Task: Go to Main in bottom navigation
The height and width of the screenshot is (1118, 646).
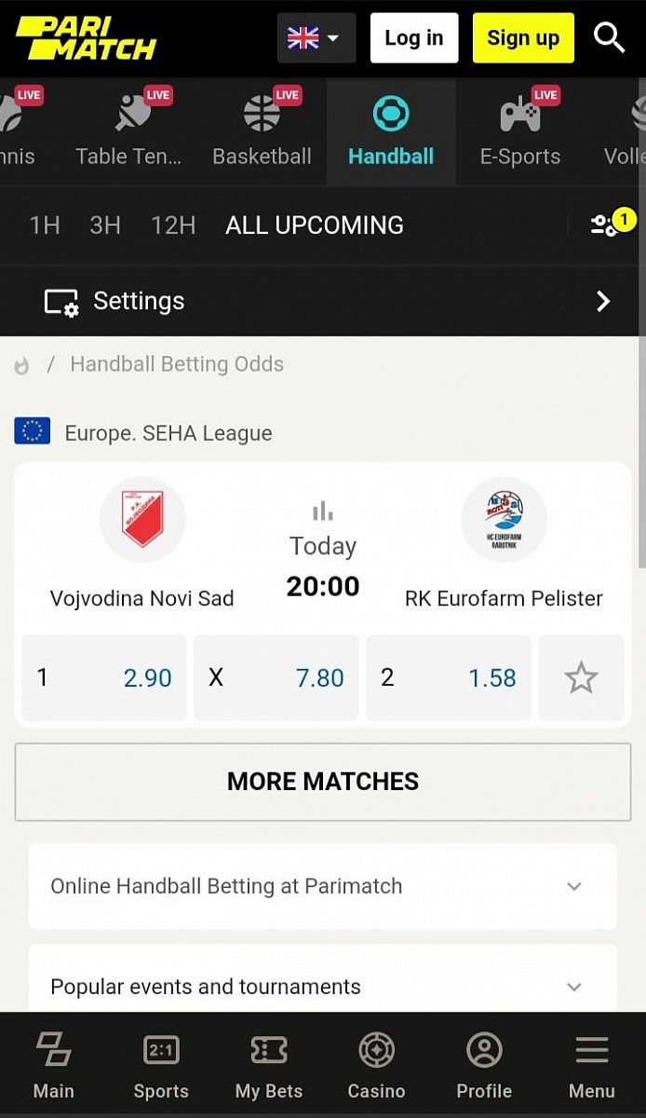Action: pos(53,1066)
